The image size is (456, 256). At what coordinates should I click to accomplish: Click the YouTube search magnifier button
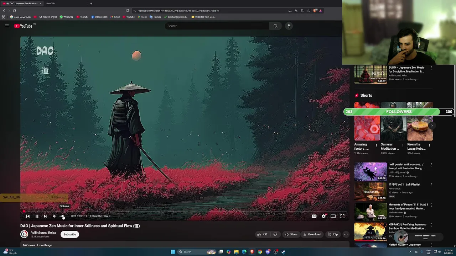coord(275,26)
